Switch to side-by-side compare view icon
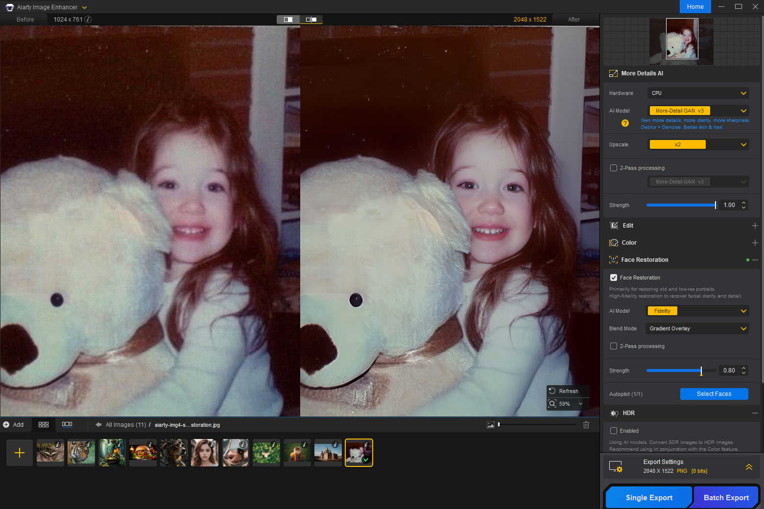Viewport: 764px width, 509px height. (311, 20)
